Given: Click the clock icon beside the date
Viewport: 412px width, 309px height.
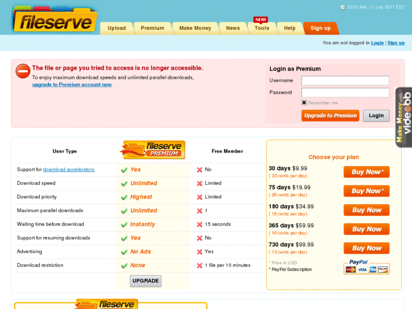Looking at the screenshot, I should [343, 7].
